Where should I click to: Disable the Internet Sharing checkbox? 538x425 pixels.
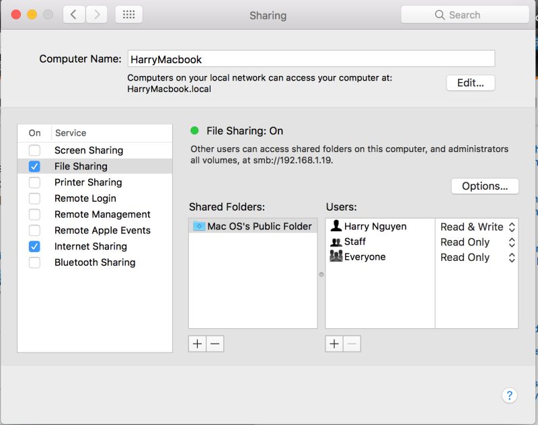(x=34, y=246)
